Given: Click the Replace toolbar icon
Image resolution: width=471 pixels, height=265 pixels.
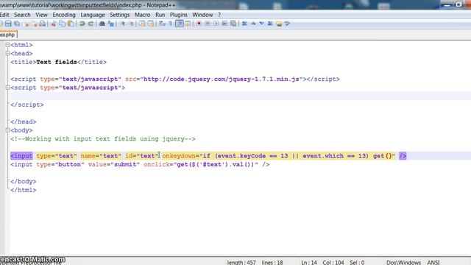Looking at the screenshot, I should point(111,24).
